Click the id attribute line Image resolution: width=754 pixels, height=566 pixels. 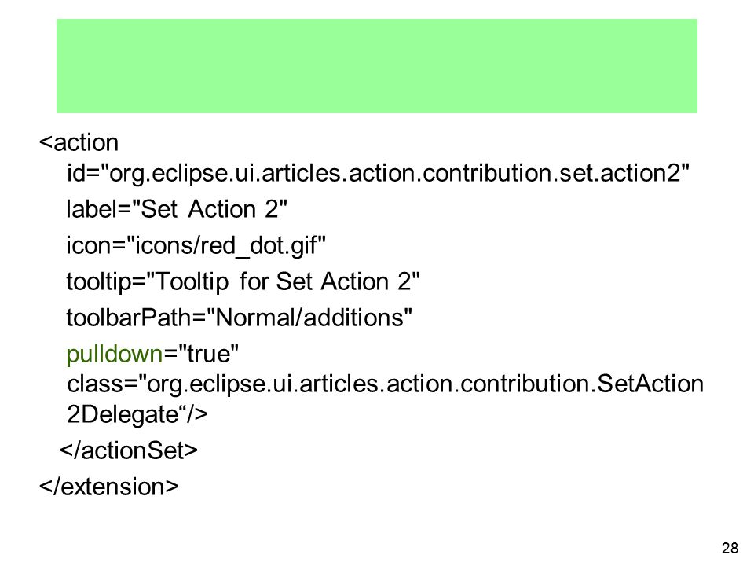coord(378,174)
